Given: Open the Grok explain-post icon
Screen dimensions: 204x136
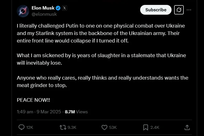Looking at the screenshot, I should [x=179, y=10].
